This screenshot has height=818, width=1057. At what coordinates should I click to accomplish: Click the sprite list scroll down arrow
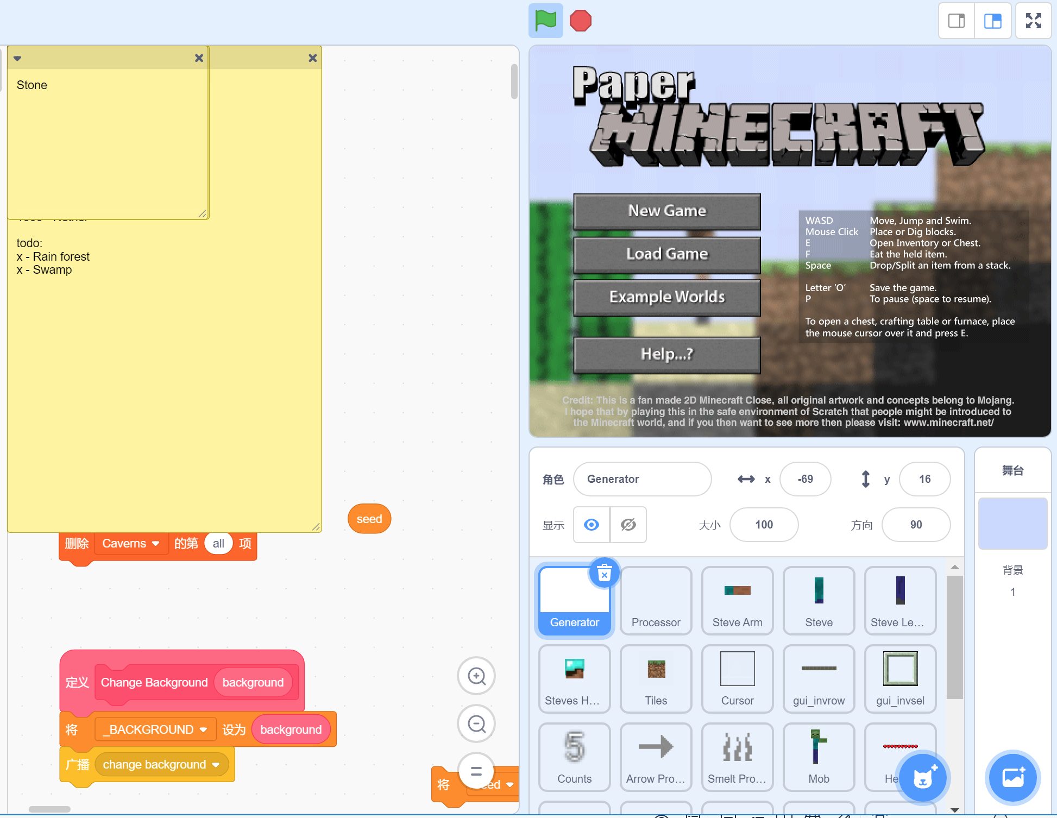[954, 810]
